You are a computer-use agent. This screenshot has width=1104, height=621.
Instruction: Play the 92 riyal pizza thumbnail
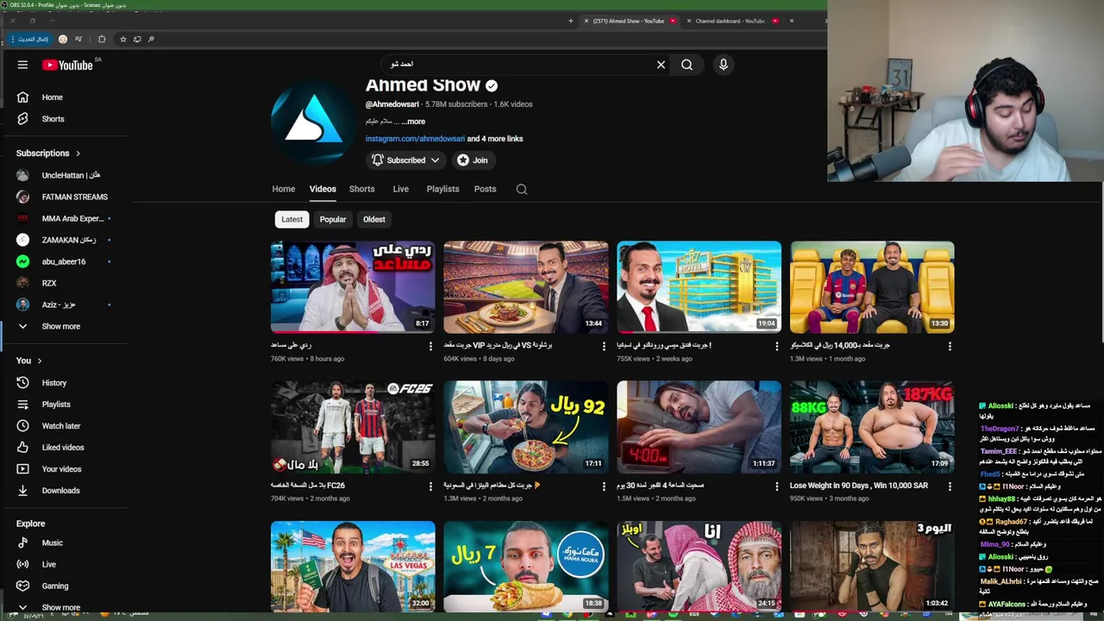coord(526,427)
